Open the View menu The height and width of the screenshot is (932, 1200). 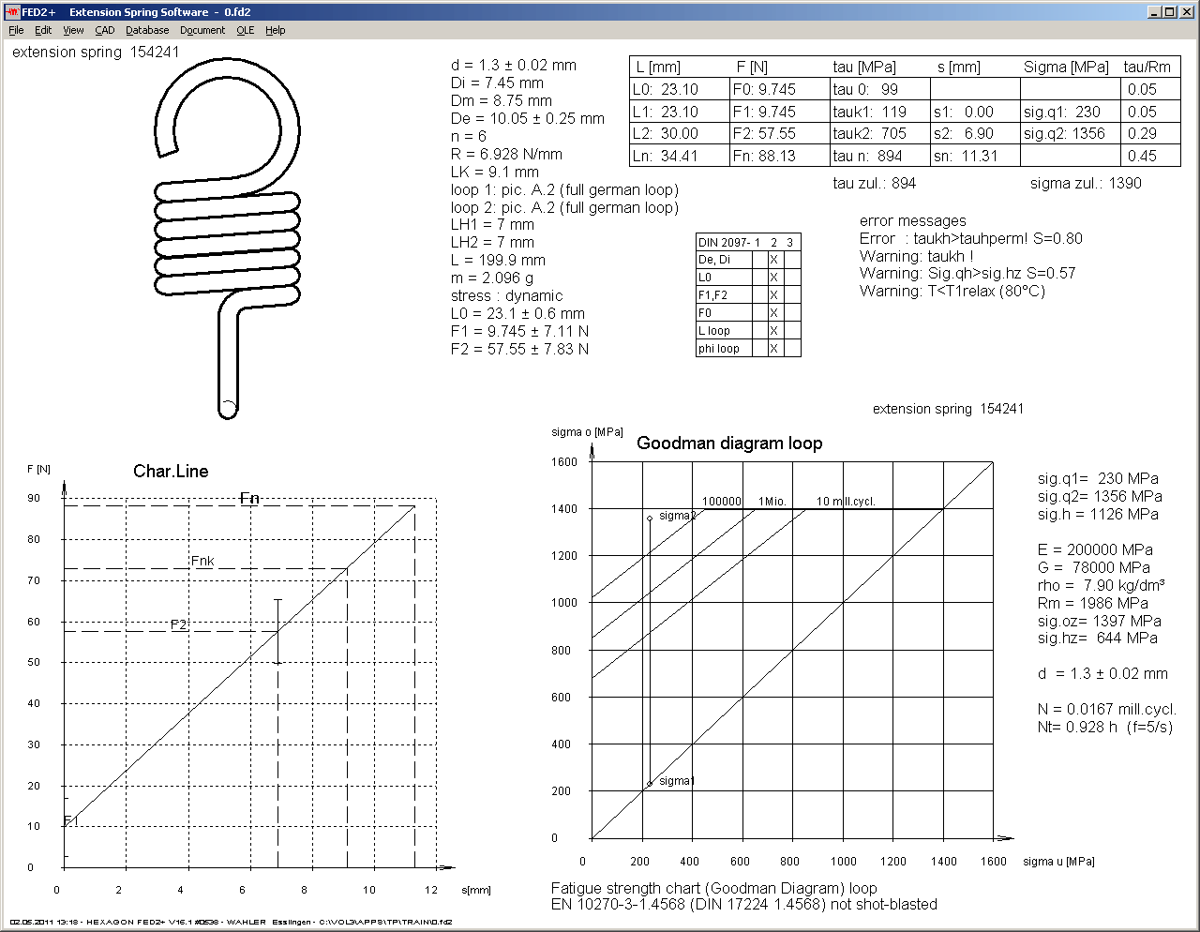click(x=73, y=30)
